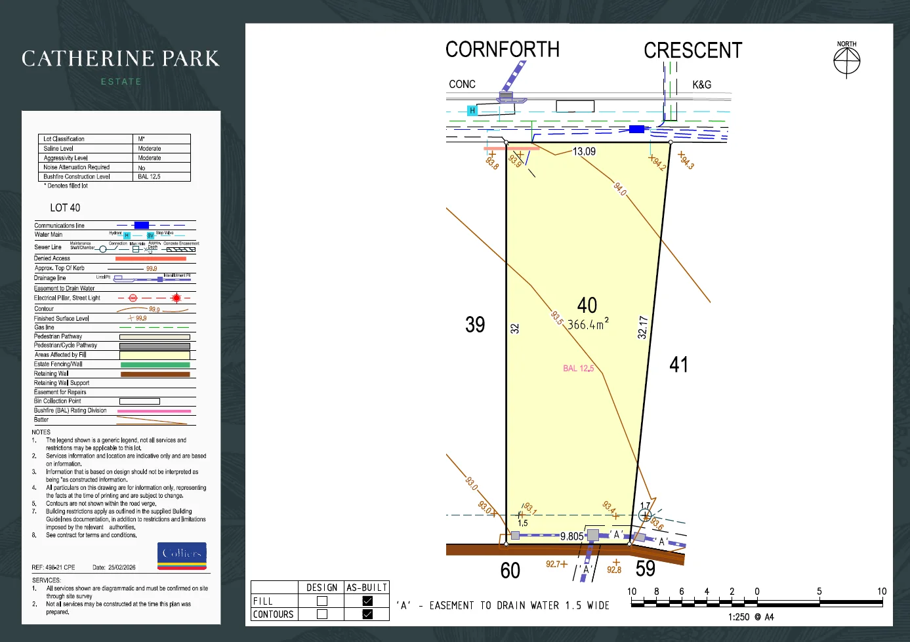The width and height of the screenshot is (910, 642).
Task: Click the stop valve SV legend symbol
Action: [150, 235]
